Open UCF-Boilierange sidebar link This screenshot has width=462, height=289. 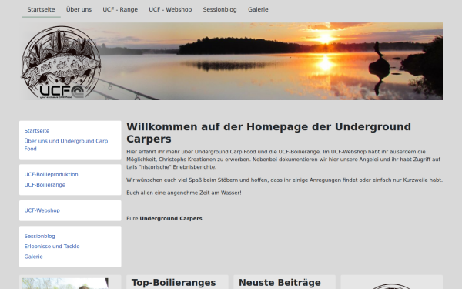pos(45,185)
